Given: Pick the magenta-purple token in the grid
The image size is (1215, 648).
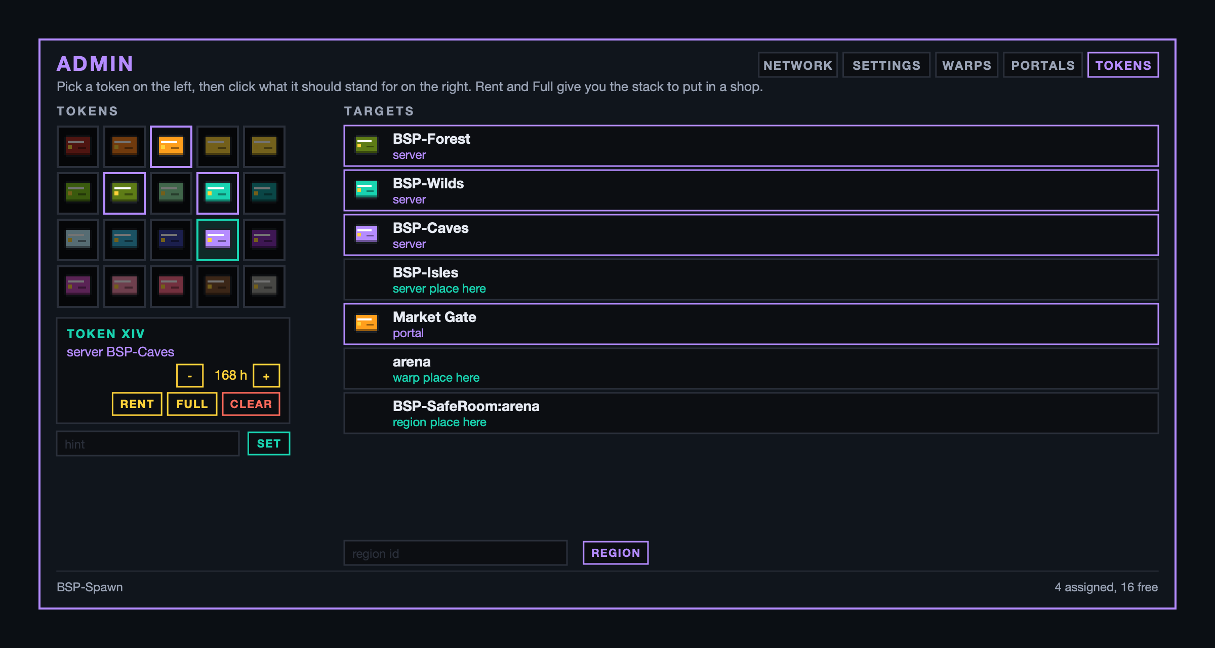Looking at the screenshot, I should tap(77, 287).
